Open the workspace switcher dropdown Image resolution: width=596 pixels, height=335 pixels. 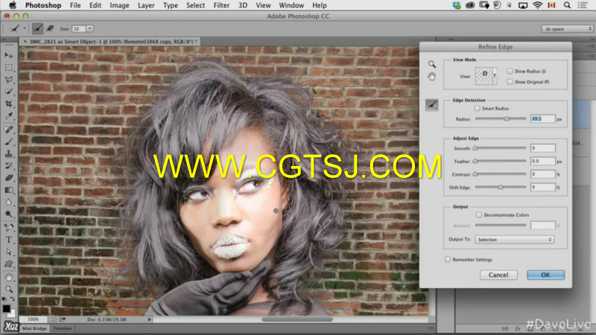(568, 29)
